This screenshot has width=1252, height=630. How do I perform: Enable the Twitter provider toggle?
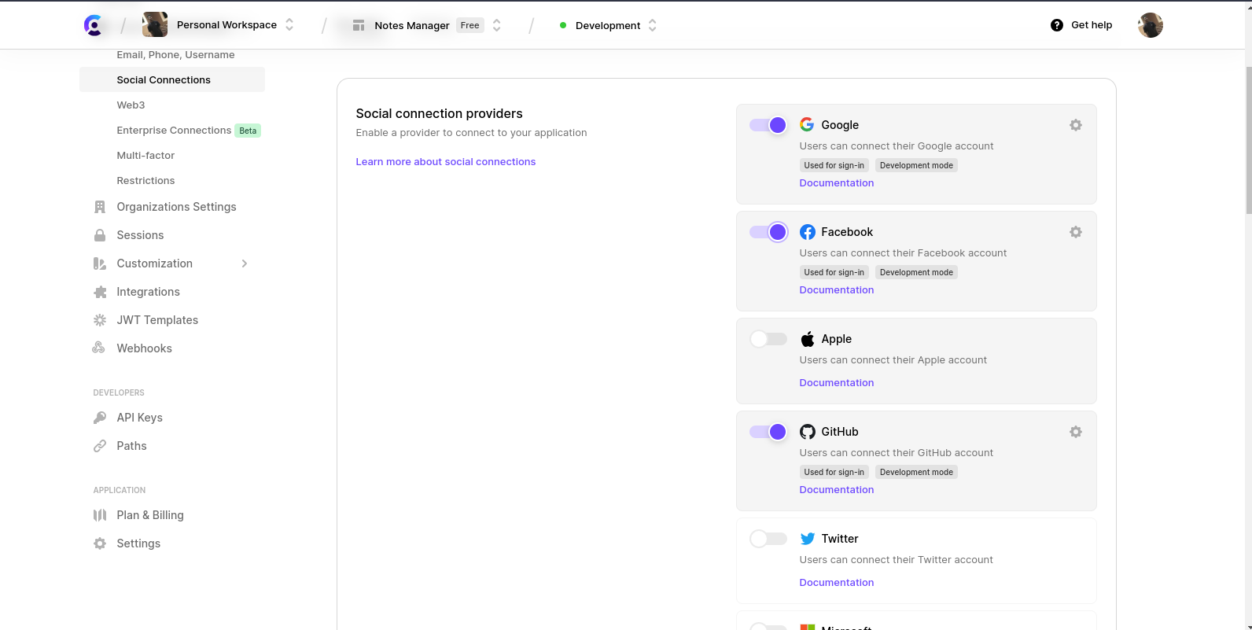[768, 539]
